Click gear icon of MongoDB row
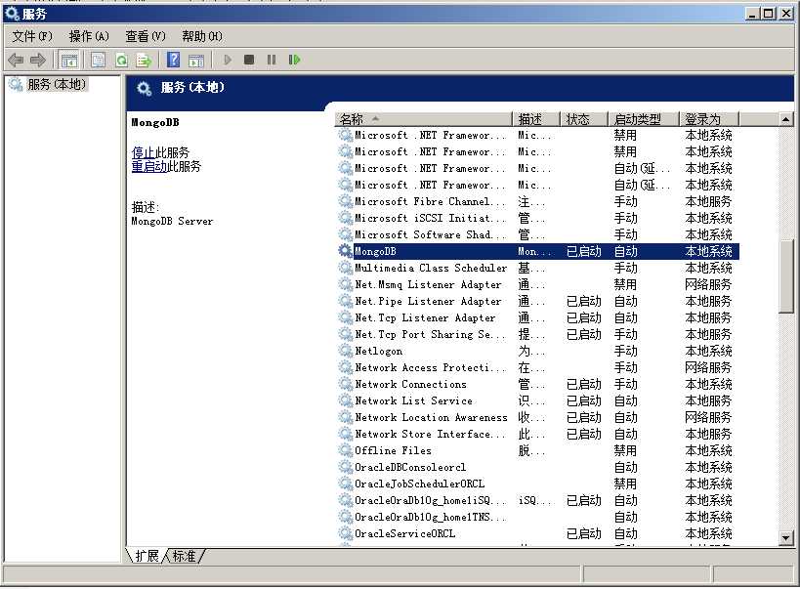 pyautogui.click(x=346, y=251)
